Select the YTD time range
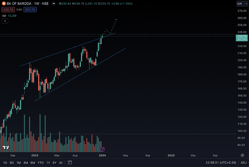The height and width of the screenshot is (167, 249). (40, 163)
